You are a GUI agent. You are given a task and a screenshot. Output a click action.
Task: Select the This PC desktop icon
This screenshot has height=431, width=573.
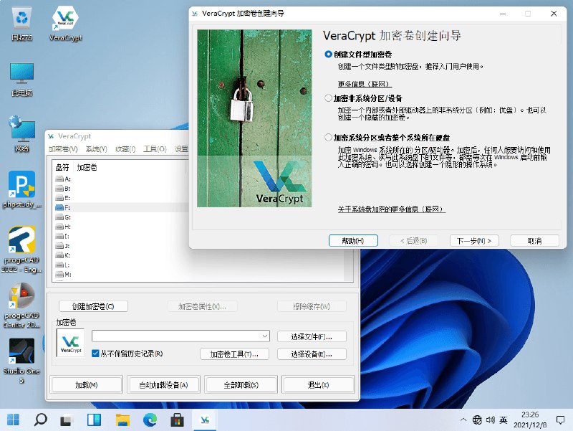(x=22, y=80)
